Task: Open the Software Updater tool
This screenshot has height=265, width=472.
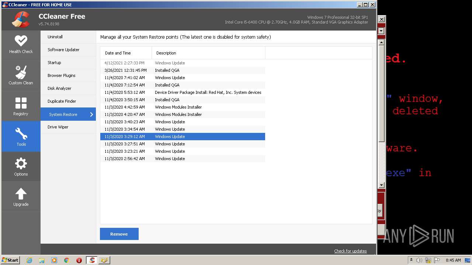Action: [68, 50]
